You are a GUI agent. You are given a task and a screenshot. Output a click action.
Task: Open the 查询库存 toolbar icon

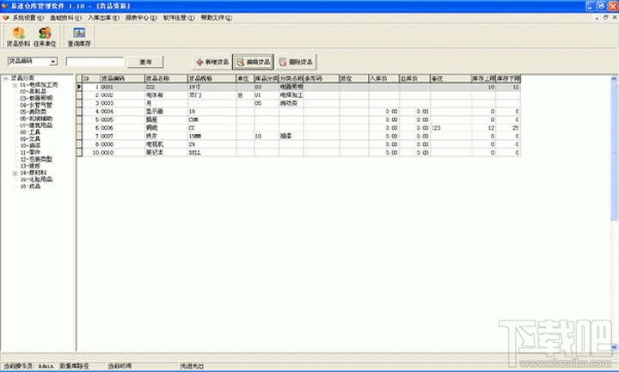pyautogui.click(x=79, y=37)
